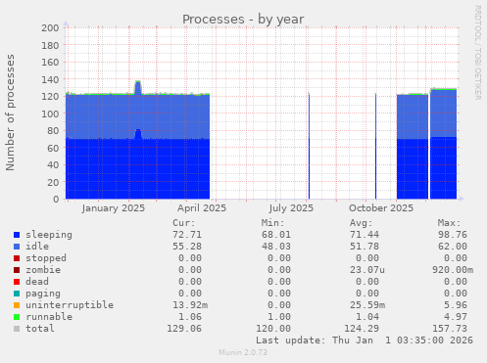Click uninterruptible maximum value 5.96

point(456,305)
